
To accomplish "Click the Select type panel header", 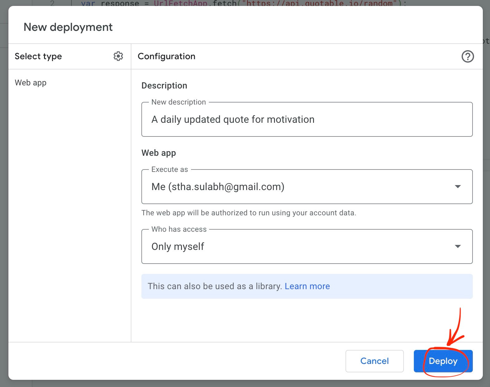I will (x=38, y=56).
